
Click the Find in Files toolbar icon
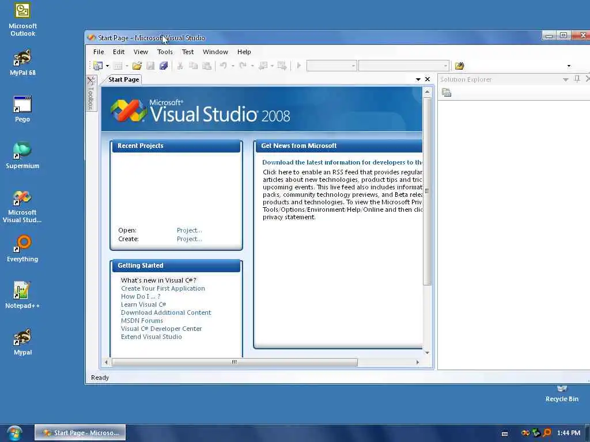459,66
